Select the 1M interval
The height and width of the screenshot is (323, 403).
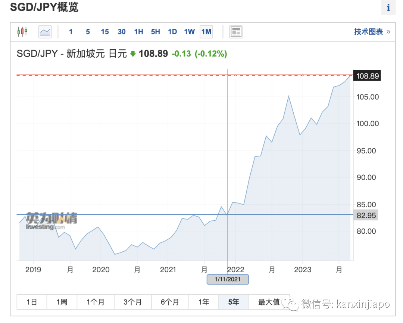pos(206,32)
